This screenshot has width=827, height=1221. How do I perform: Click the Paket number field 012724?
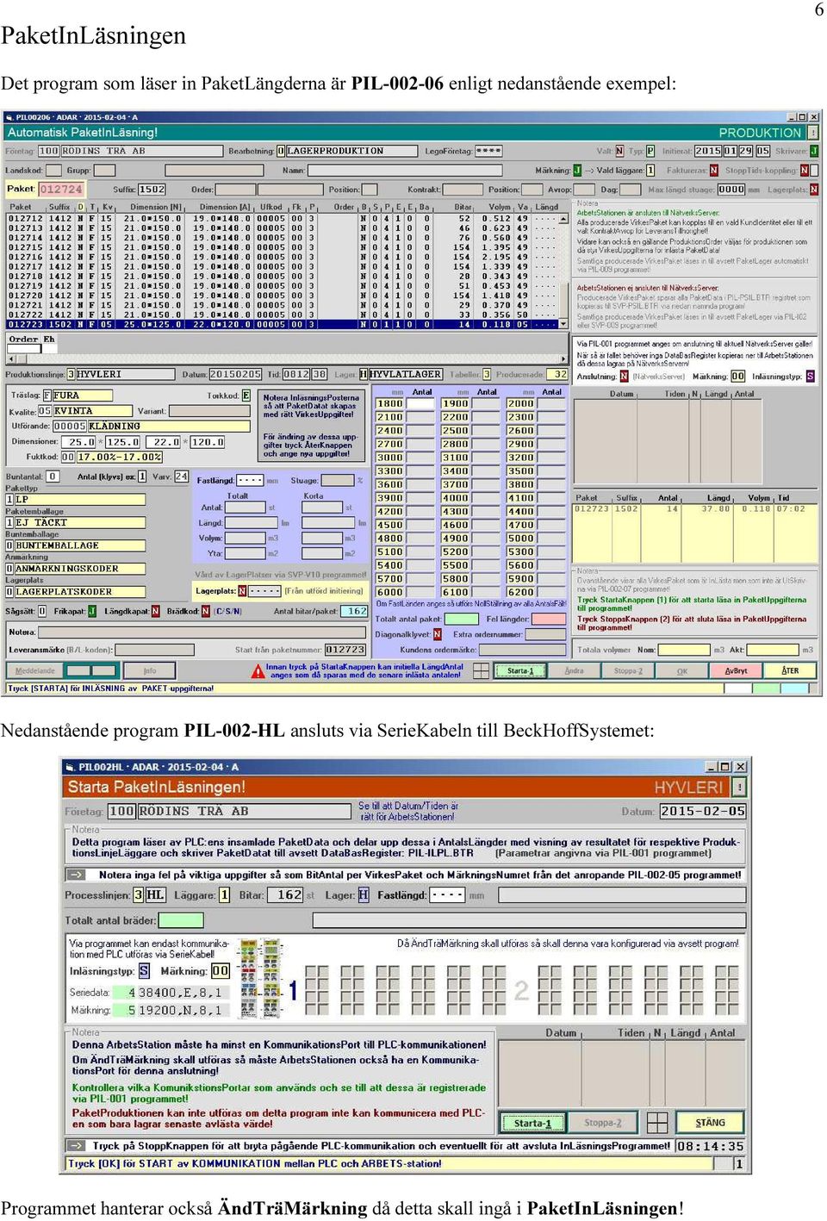(x=61, y=190)
